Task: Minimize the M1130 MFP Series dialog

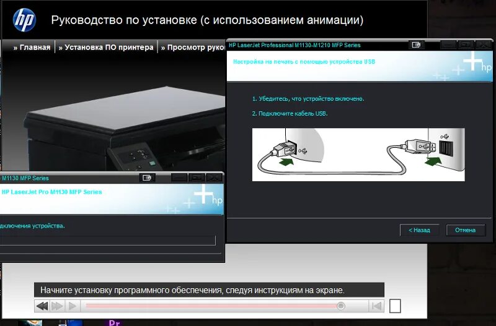Action: point(179,178)
